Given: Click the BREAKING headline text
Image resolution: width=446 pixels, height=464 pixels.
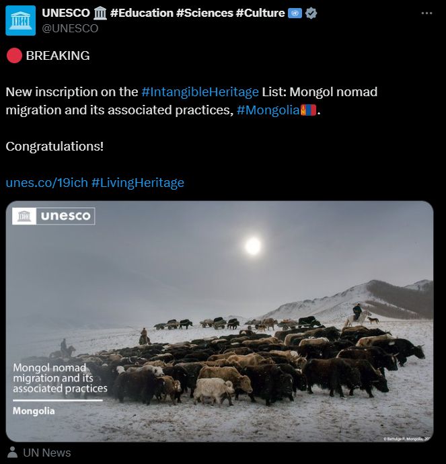Looking at the screenshot, I should (x=58, y=56).
